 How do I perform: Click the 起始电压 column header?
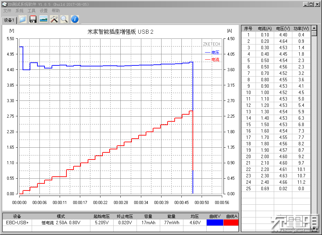(x=101, y=216)
